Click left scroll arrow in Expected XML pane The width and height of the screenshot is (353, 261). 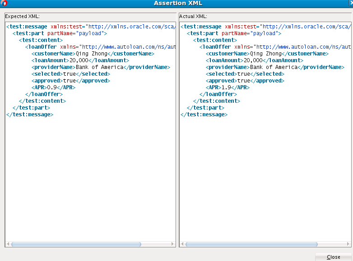point(8,244)
